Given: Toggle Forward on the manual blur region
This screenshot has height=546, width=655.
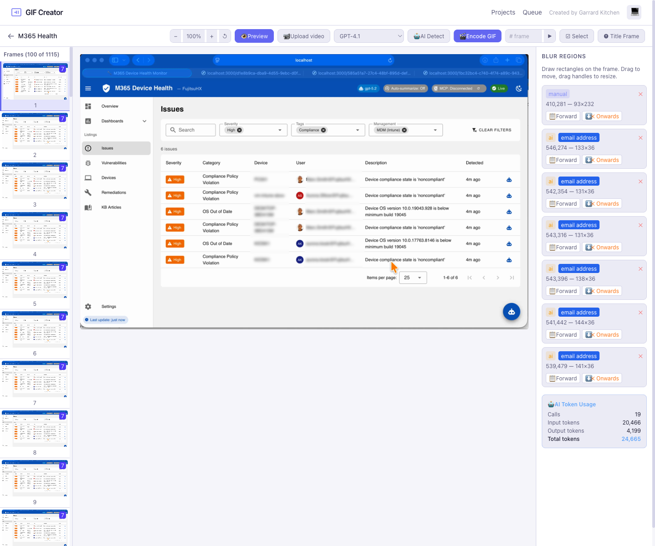Looking at the screenshot, I should 562,116.
